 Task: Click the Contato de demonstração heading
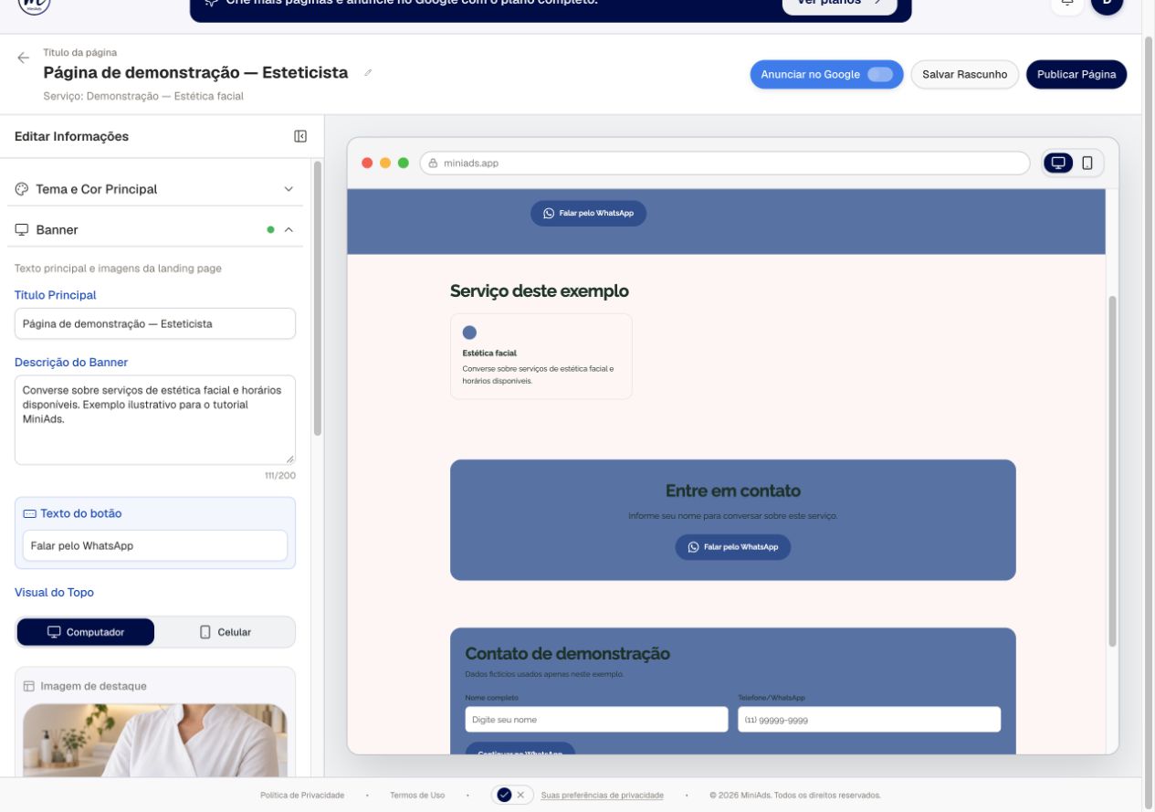(568, 654)
